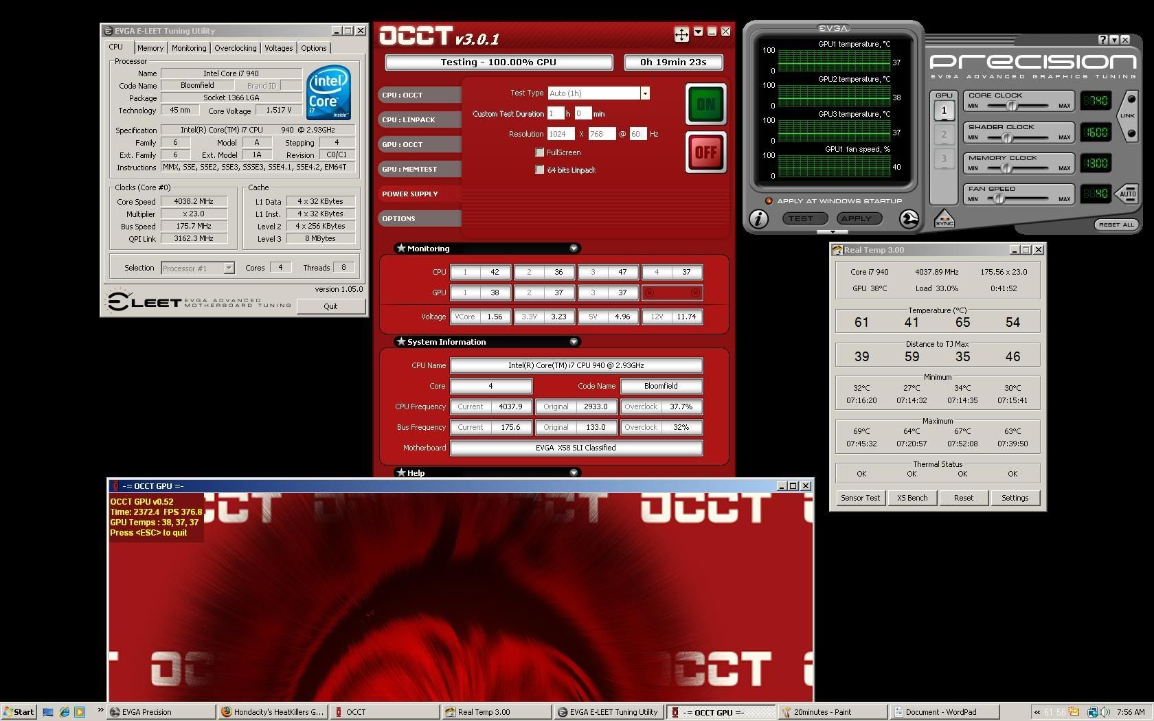Screen dimensions: 1154x721
Task: Expand the Precision monitor panel arrow
Action: coord(833,233)
